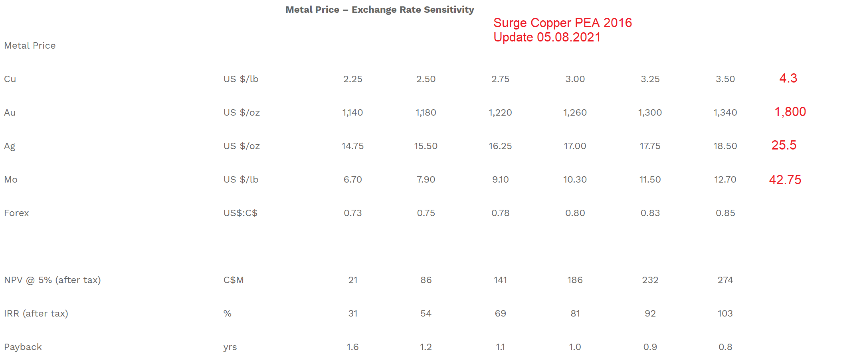
Task: Select the 'Forex' row label
Action: [x=16, y=213]
